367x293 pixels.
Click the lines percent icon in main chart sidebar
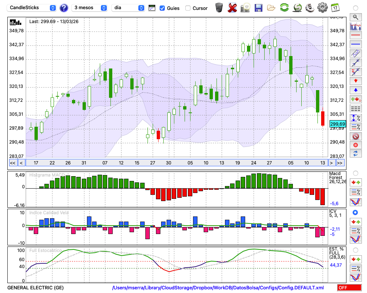coord(356,127)
